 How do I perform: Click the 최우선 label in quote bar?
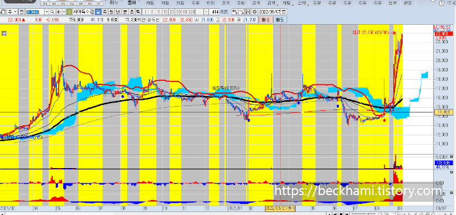tap(152, 19)
